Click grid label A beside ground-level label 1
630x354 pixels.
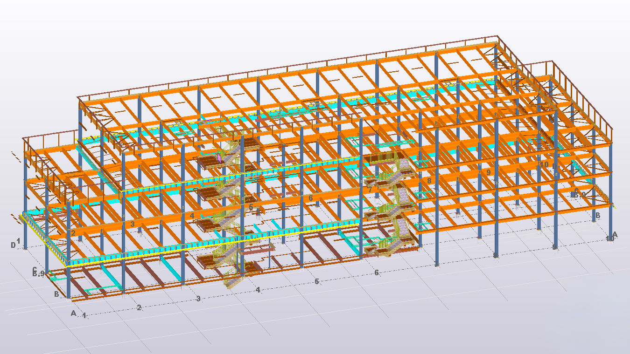(x=73, y=313)
